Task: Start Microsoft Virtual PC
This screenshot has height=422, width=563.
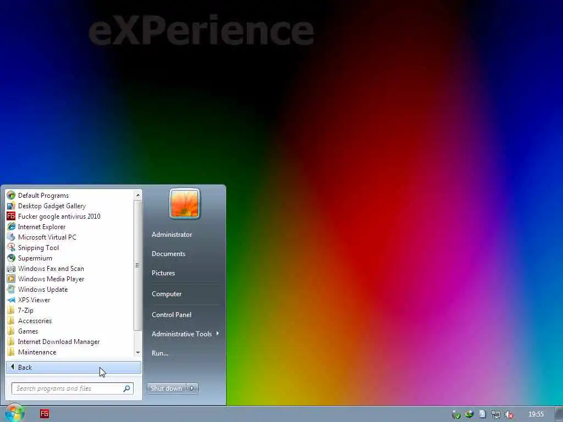Action: tap(70, 237)
